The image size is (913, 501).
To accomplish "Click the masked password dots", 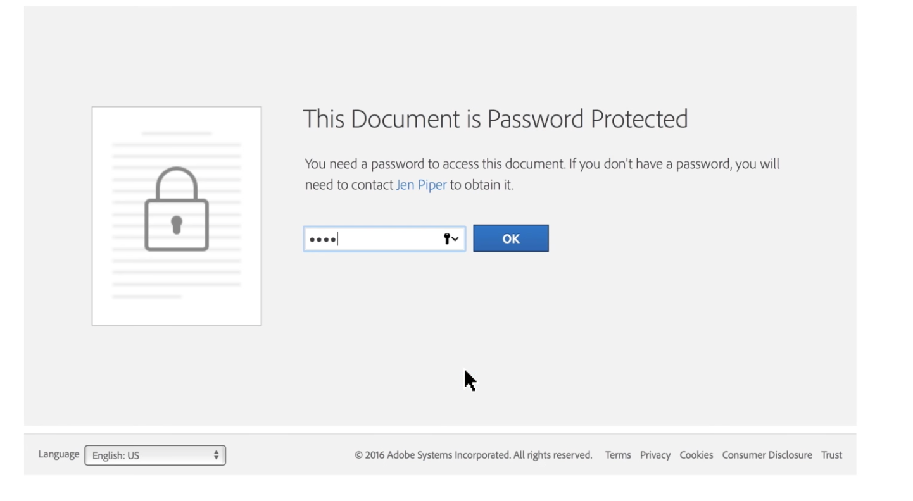I will (322, 239).
